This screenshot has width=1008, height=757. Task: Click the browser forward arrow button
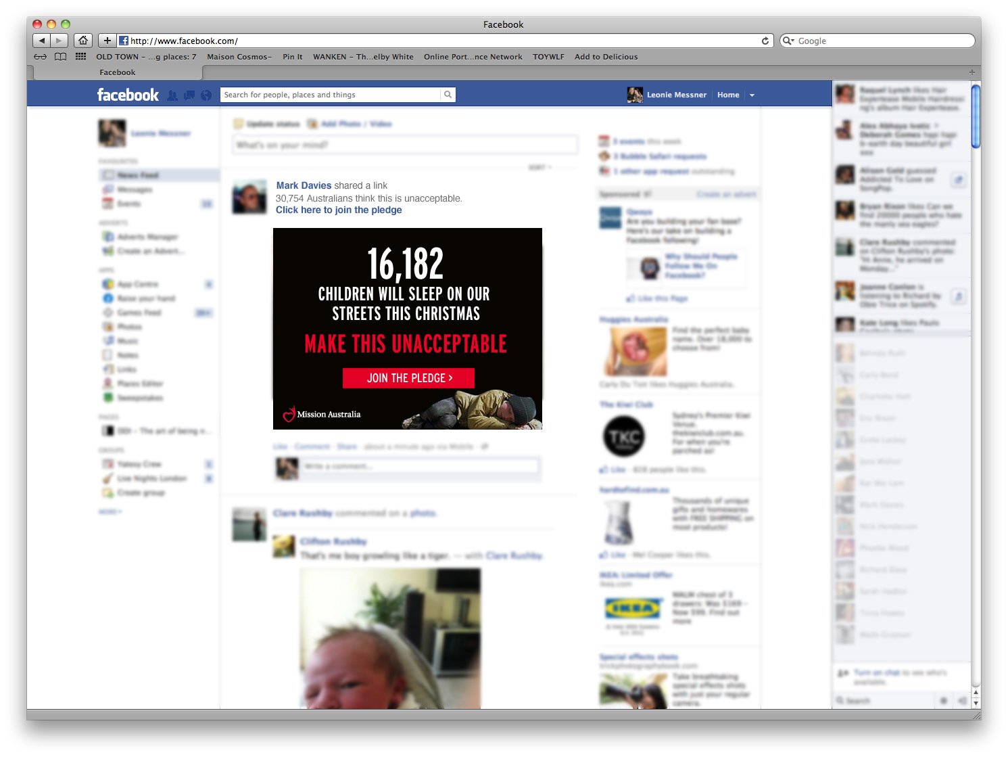coord(59,41)
